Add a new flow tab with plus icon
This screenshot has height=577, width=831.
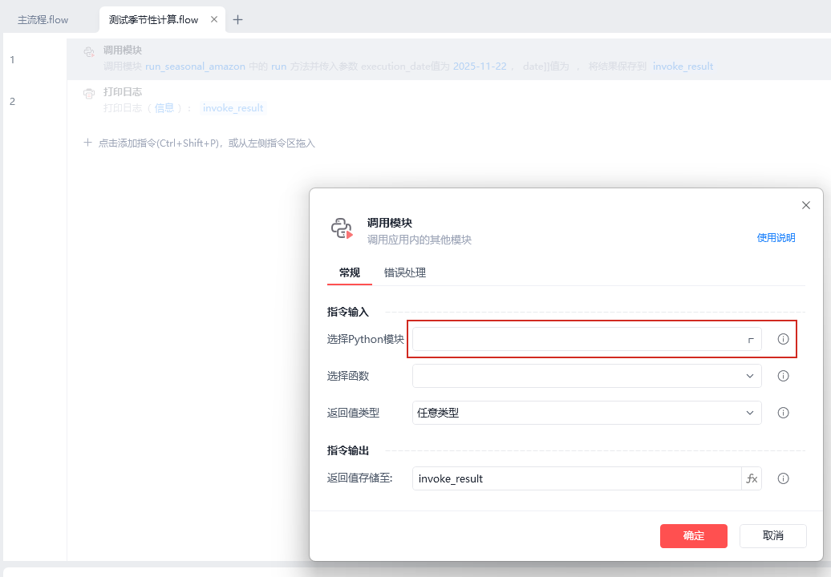click(238, 20)
